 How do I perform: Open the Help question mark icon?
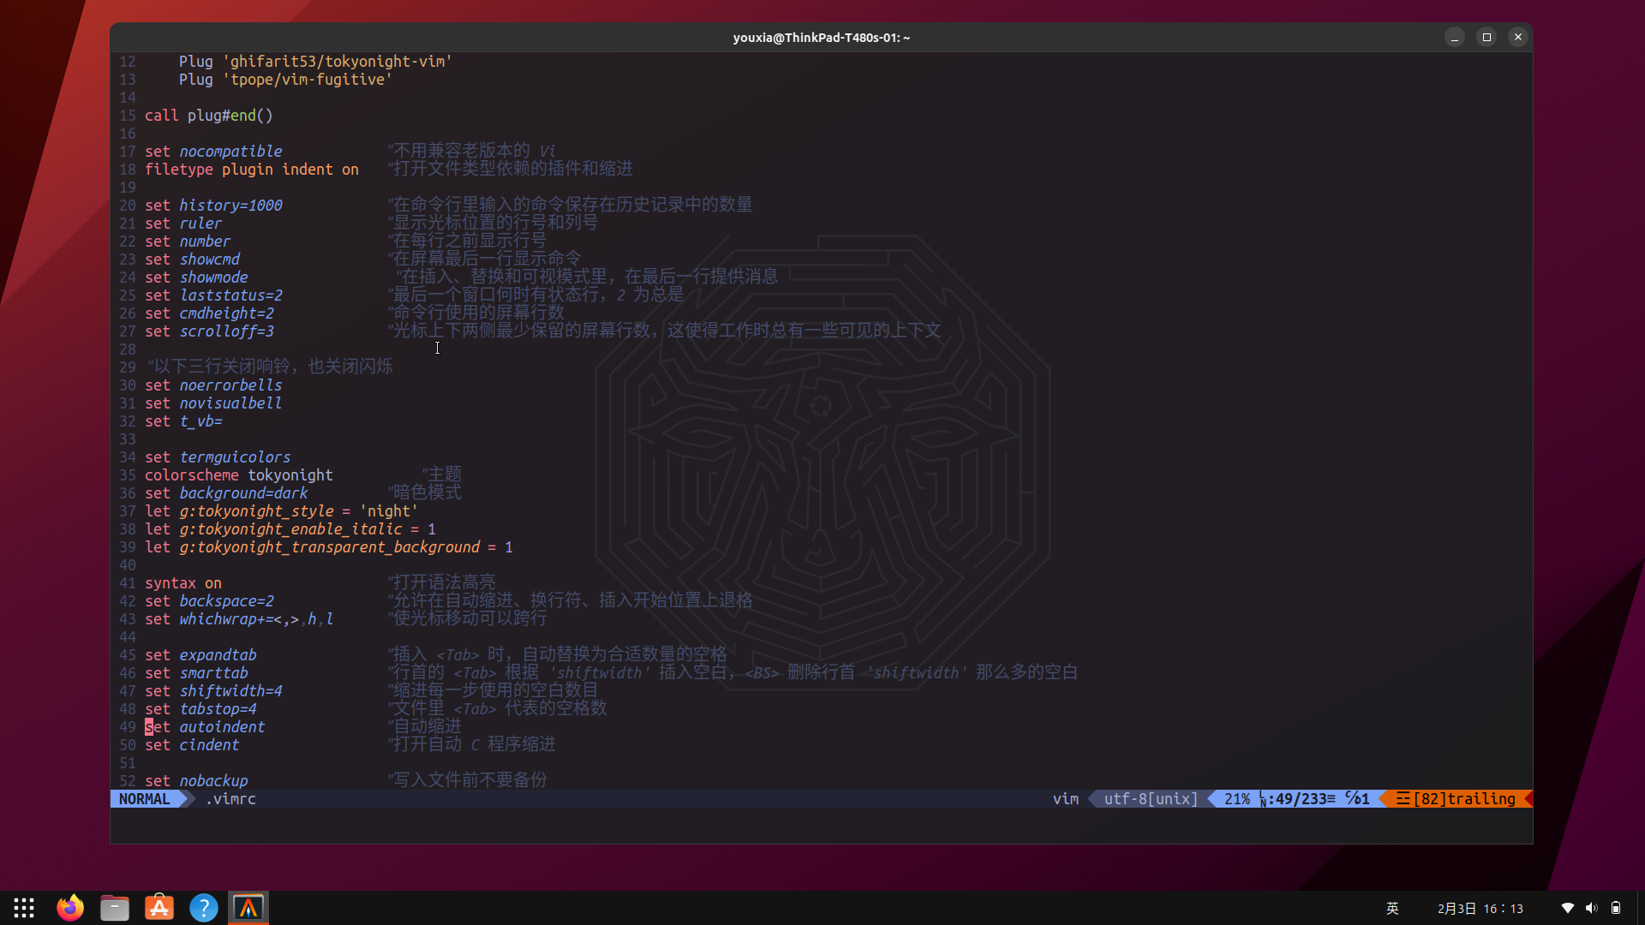pyautogui.click(x=204, y=908)
